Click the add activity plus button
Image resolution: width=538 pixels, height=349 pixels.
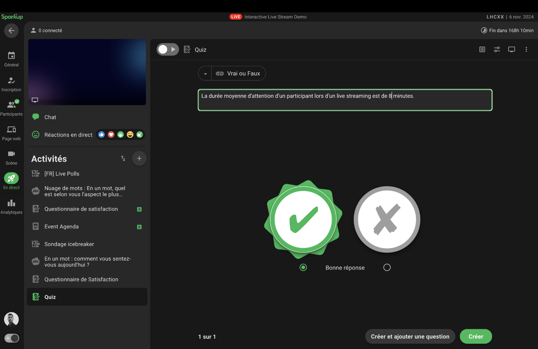[139, 158]
